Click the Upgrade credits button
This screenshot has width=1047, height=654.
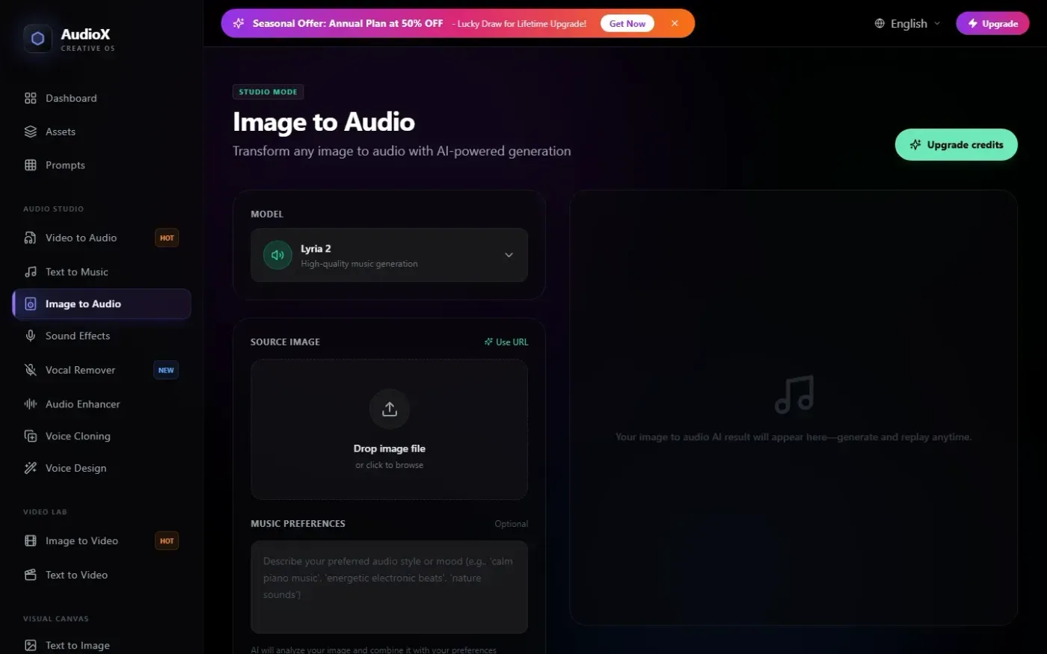(956, 145)
